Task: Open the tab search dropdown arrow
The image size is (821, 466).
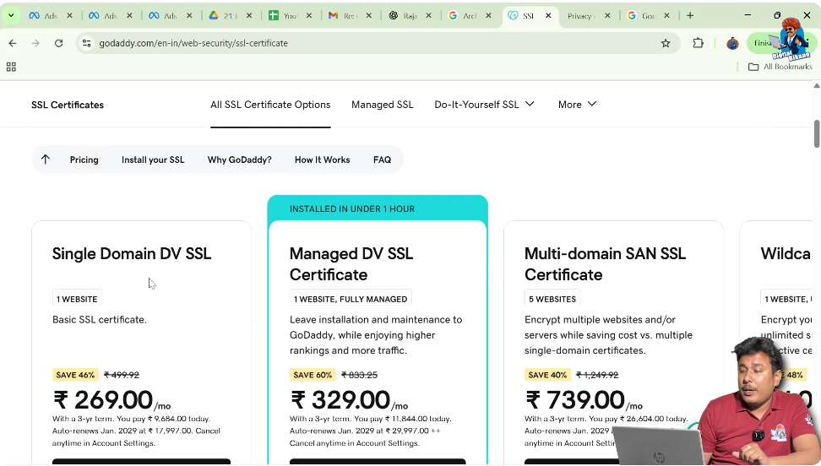Action: (10, 16)
